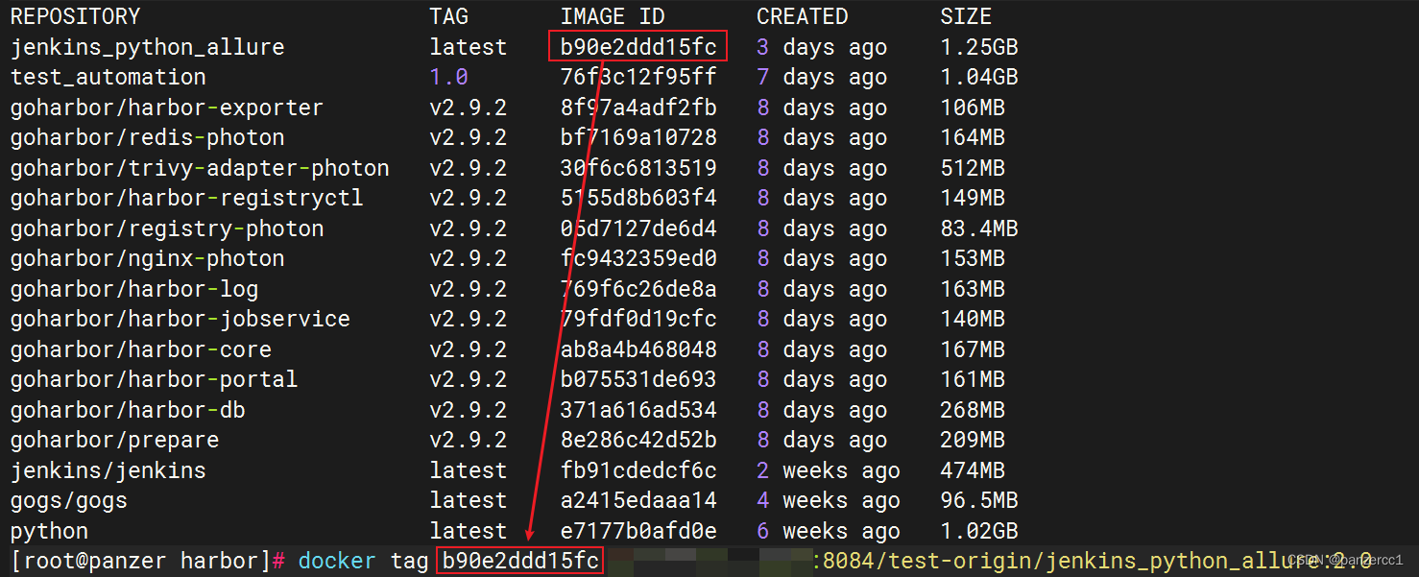Select goharbor/nginx-photon repository text
The image size is (1419, 577).
tap(147, 258)
